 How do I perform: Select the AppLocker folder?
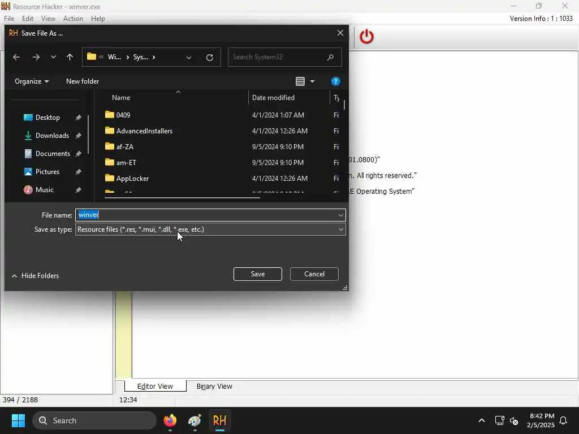pos(132,179)
